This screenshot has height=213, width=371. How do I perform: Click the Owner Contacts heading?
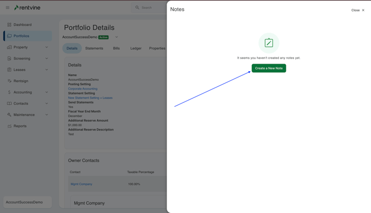(84, 160)
